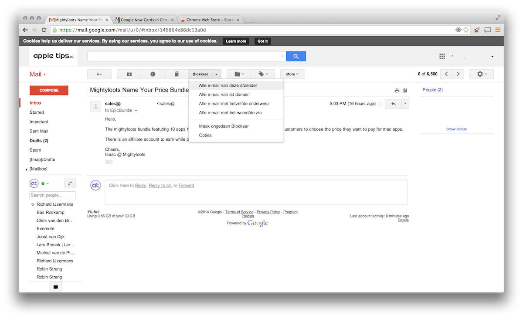523x319 pixels.
Task: Click the browser forward arrow
Action: [x=34, y=30]
